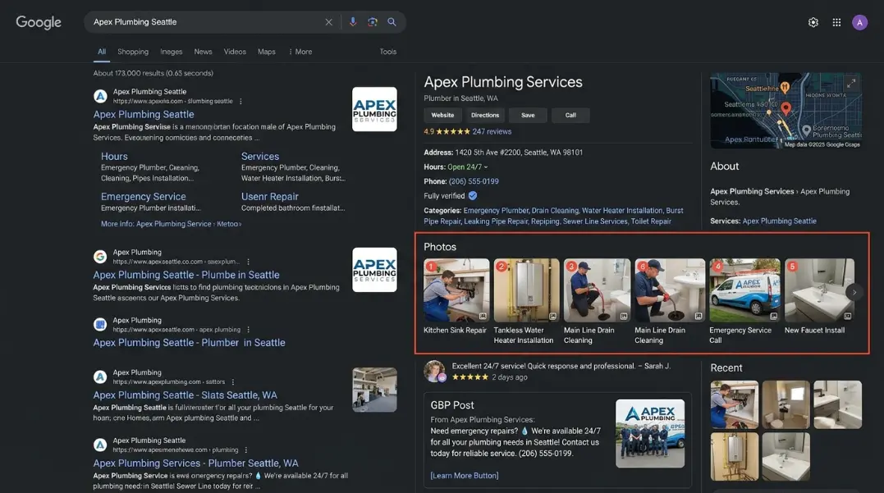Image resolution: width=884 pixels, height=493 pixels.
Task: Open Apex Plumbing Services - Plumber Seattle, WA result
Action: [195, 463]
